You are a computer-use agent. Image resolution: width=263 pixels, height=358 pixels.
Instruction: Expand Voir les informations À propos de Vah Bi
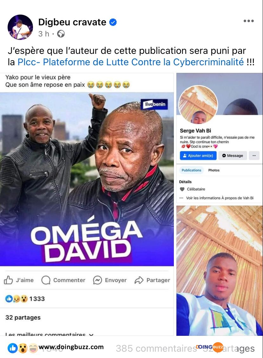[220, 198]
